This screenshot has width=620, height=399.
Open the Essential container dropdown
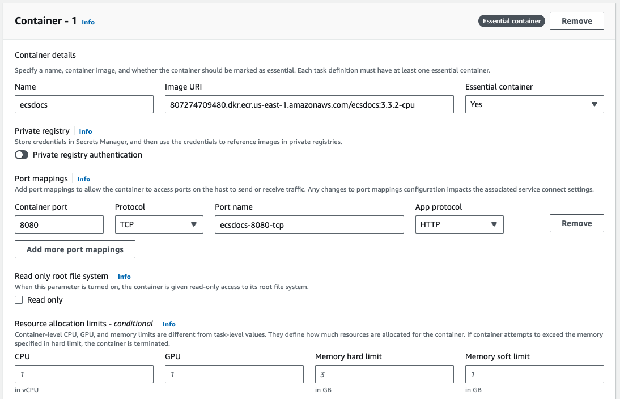click(534, 104)
